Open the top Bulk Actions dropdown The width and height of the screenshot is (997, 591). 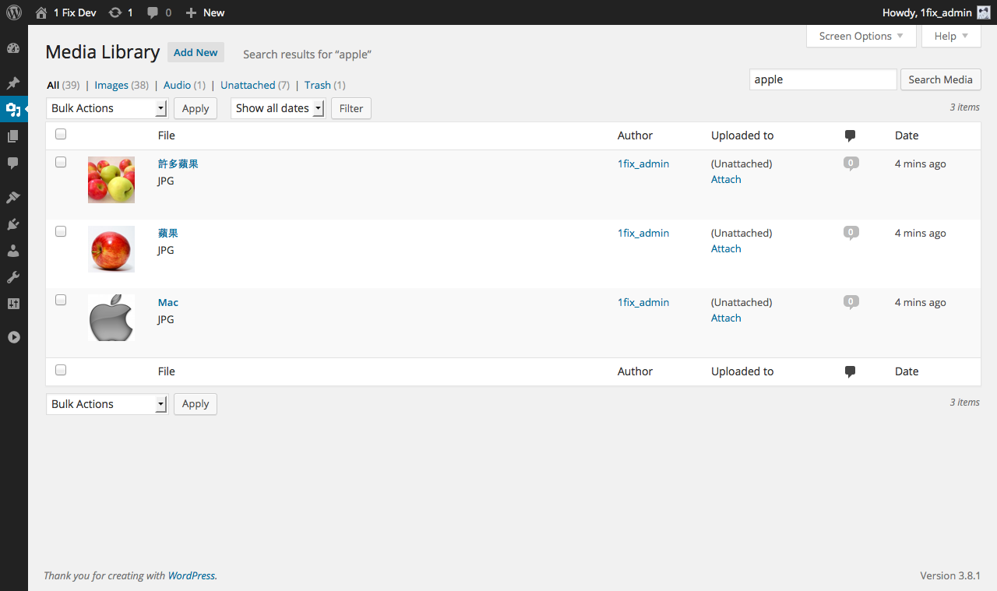pyautogui.click(x=107, y=108)
